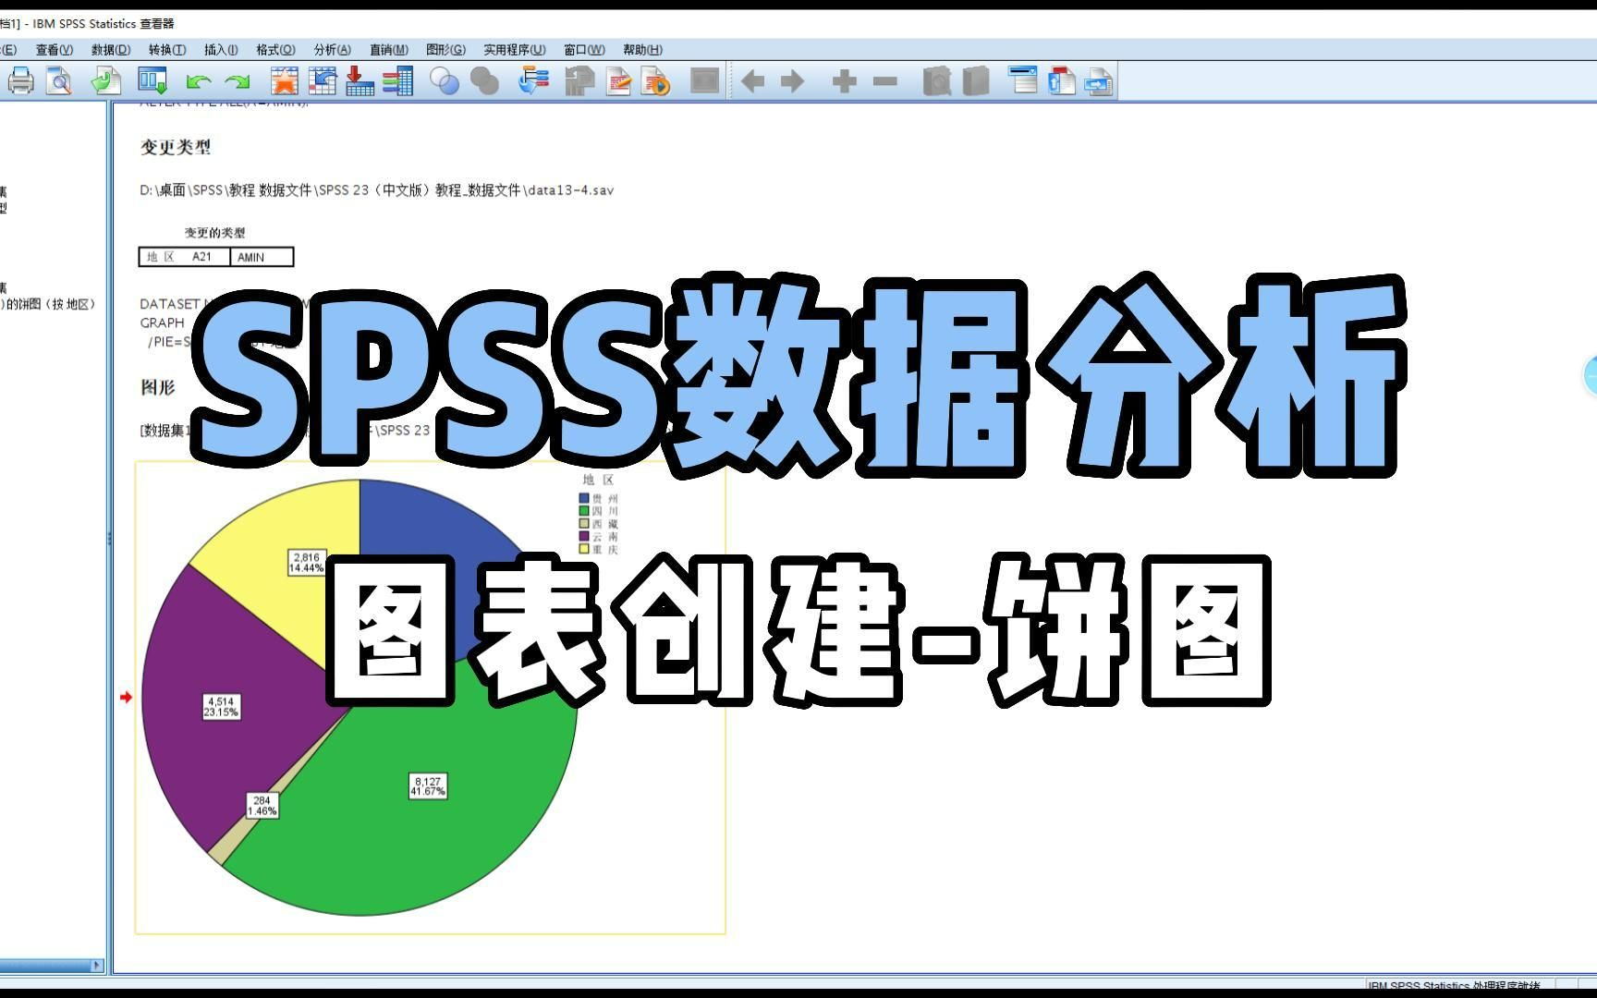Promote outline item with left arrow
Viewport: 1597px width, 998px height.
(x=753, y=81)
